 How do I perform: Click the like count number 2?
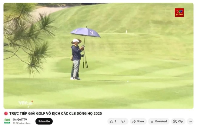pyautogui.click(x=115, y=121)
